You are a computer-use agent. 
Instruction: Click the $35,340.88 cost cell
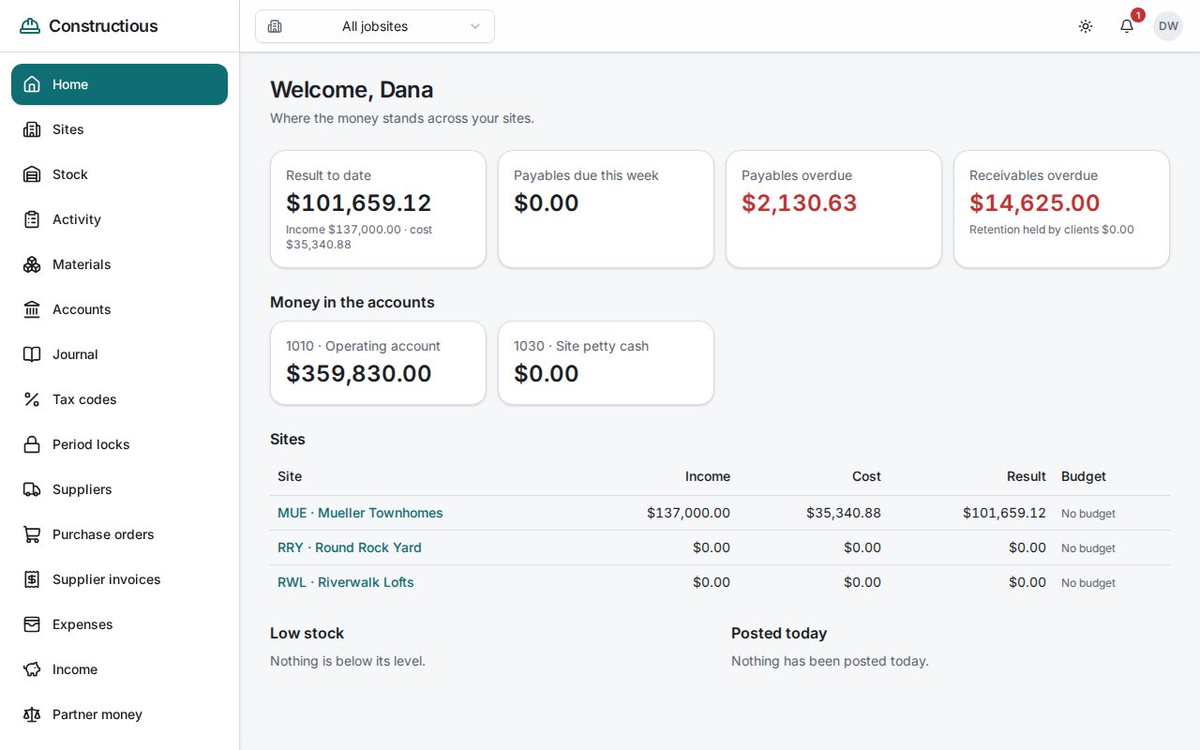844,513
